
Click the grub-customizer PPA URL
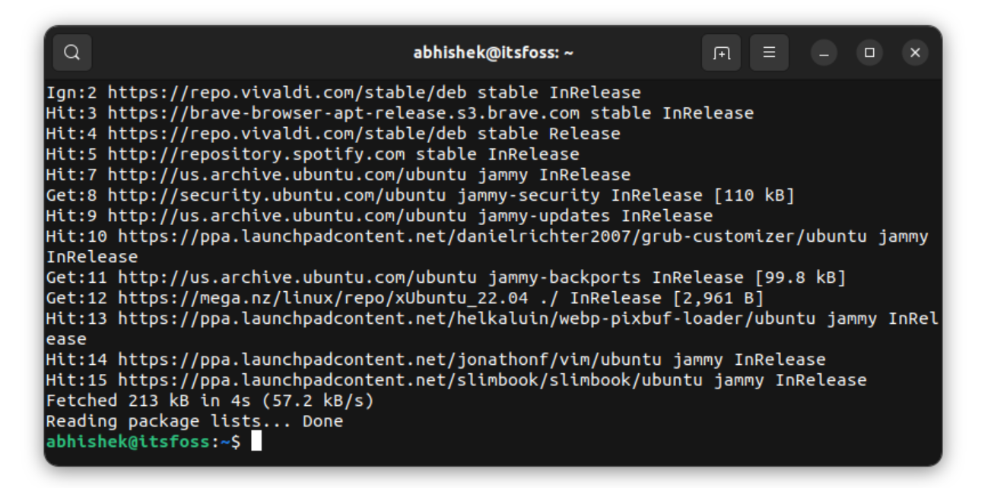[493, 236]
